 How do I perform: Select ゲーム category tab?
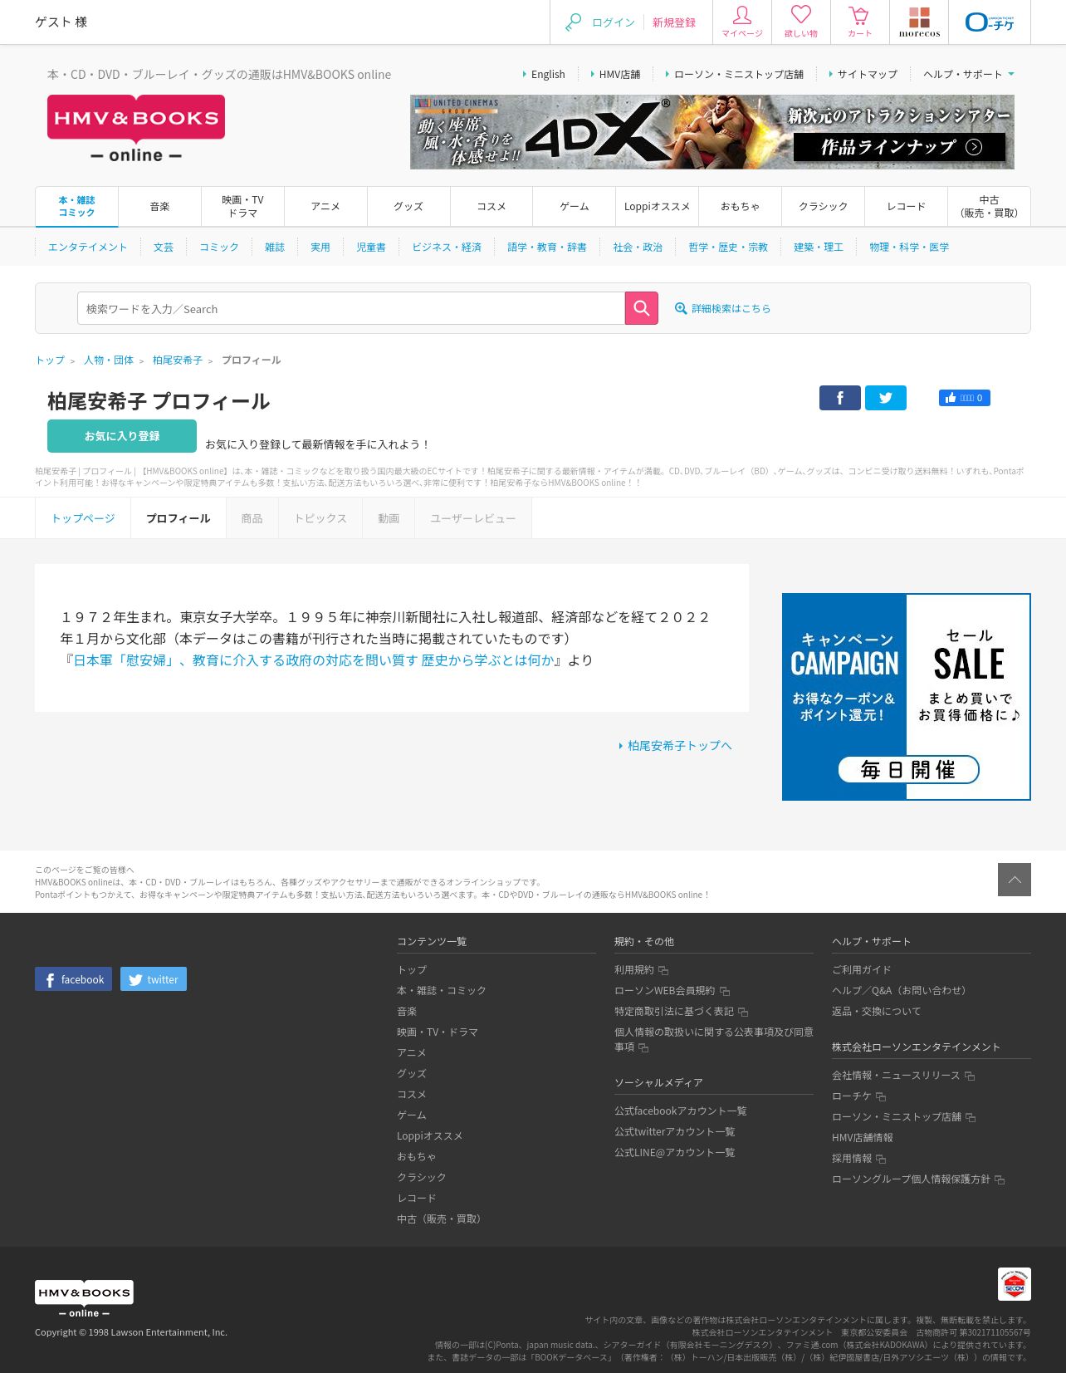click(x=575, y=206)
